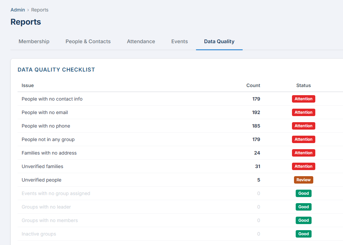Switch to the Membership tab

[34, 41]
